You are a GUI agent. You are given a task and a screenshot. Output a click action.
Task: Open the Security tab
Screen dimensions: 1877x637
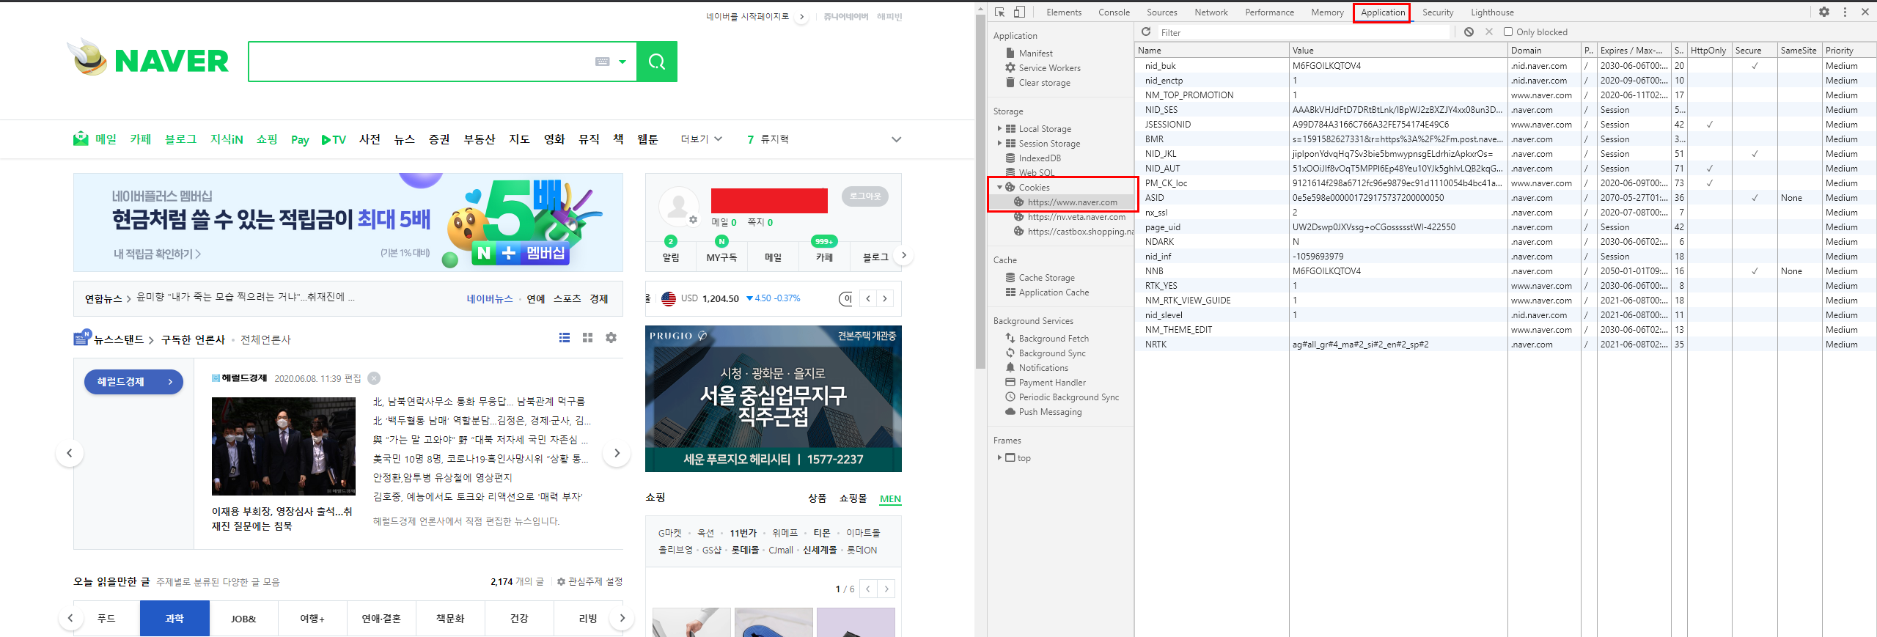[1437, 12]
